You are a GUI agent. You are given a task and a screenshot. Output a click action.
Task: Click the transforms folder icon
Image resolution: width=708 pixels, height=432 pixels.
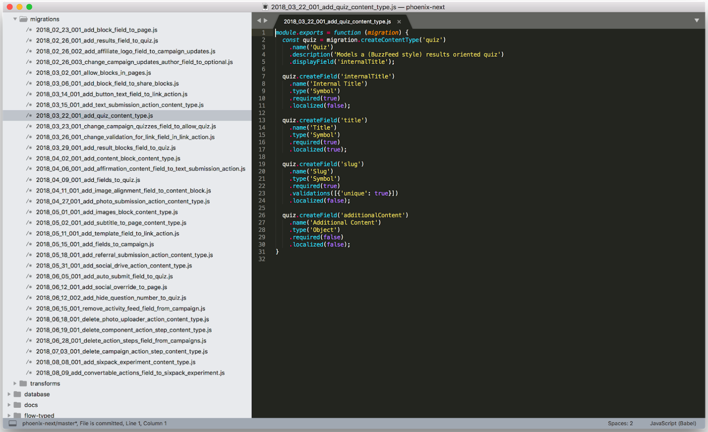click(x=23, y=383)
